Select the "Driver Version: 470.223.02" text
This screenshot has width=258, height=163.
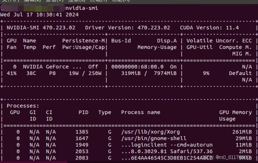click(x=128, y=28)
